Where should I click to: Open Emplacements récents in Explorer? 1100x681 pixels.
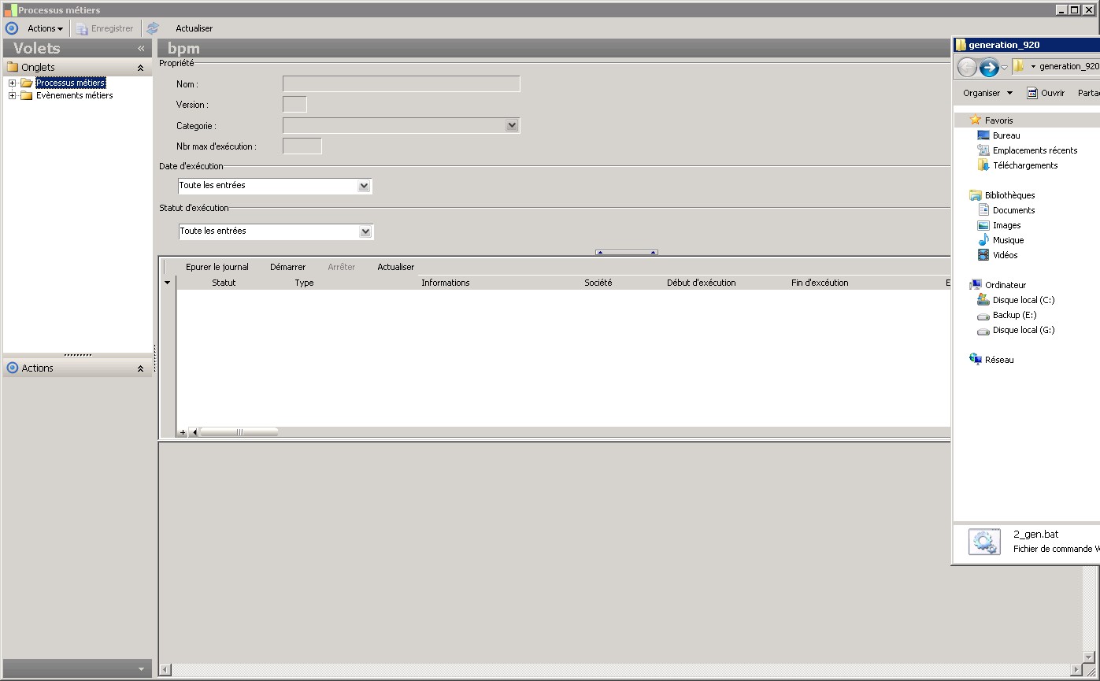pos(1035,150)
